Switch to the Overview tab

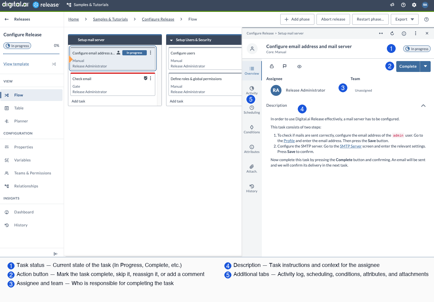point(252,70)
